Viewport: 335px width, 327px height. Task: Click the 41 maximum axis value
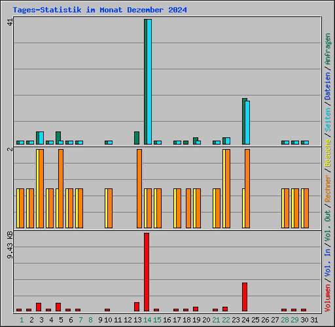(x=10, y=22)
